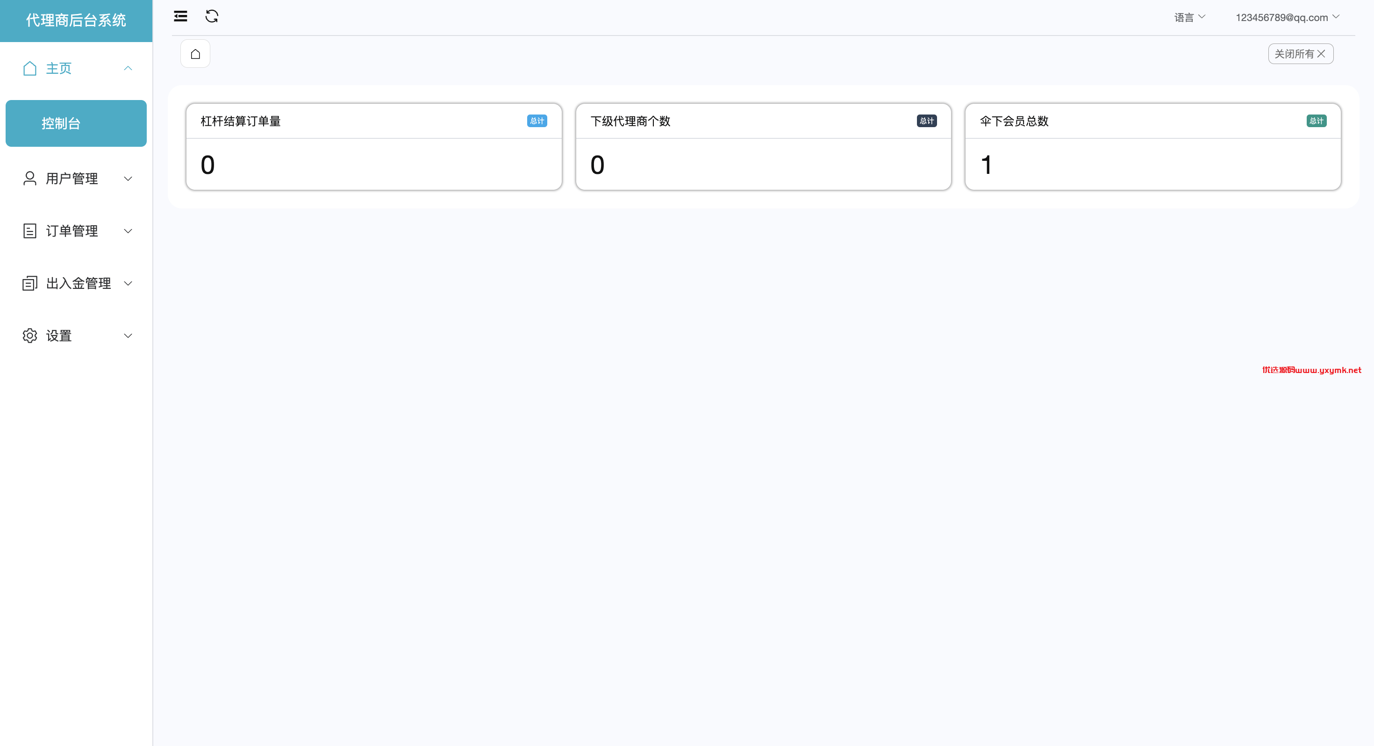1374x746 pixels.
Task: Click the blue 总计 tag on 杠杆结算订单量
Action: [x=537, y=121]
